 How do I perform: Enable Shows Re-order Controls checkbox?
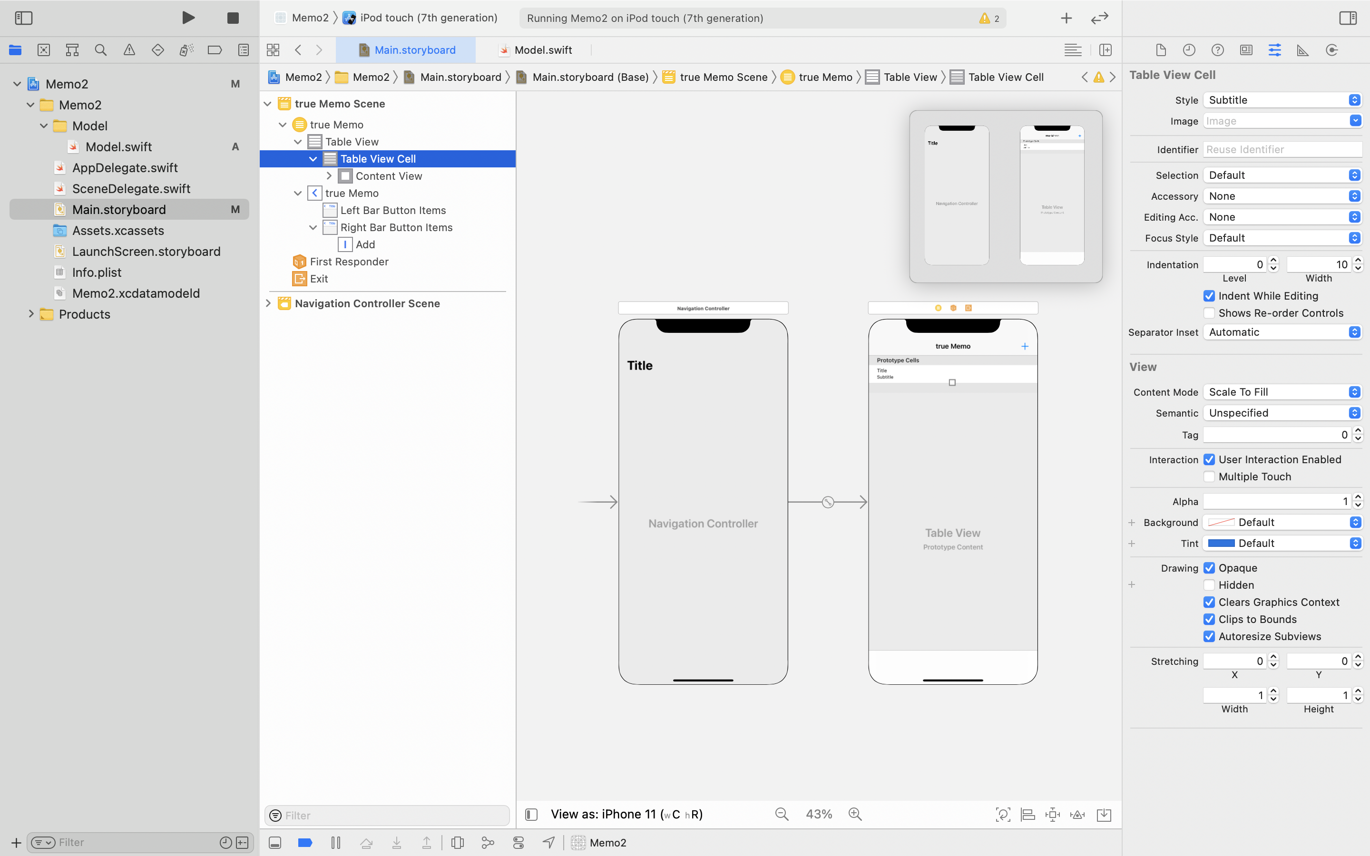(1209, 313)
